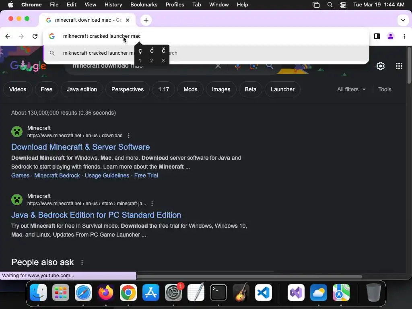412x309 pixels.
Task: Open the Bookmarks menu
Action: (144, 5)
